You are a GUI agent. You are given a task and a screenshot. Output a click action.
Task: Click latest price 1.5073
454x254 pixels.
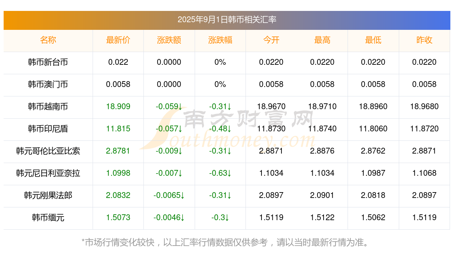118,218
